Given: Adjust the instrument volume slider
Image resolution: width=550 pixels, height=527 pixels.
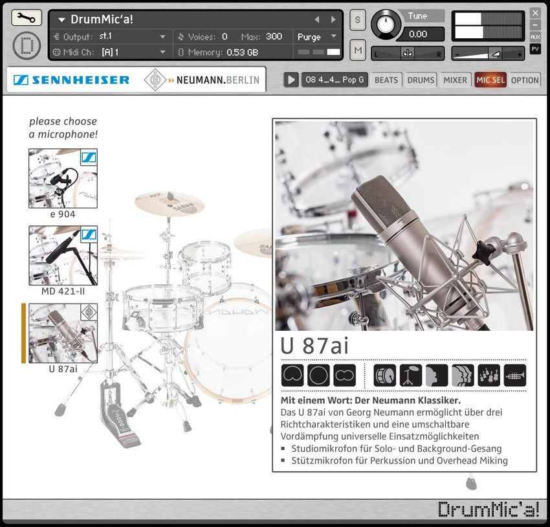Looking at the screenshot, I should tap(488, 54).
